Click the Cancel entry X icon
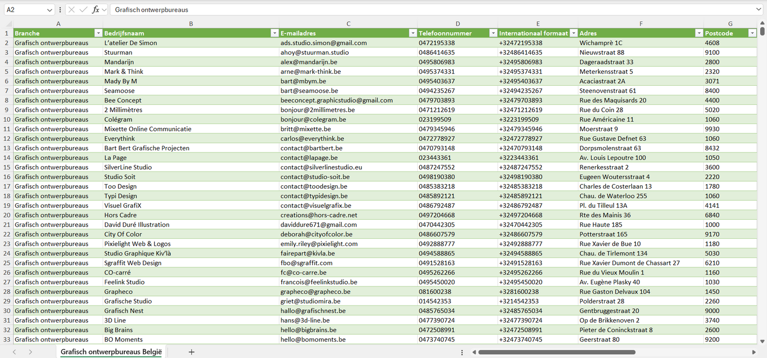The image size is (767, 358). [x=72, y=10]
